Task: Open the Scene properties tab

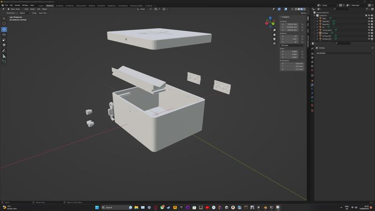Action: 312,66
